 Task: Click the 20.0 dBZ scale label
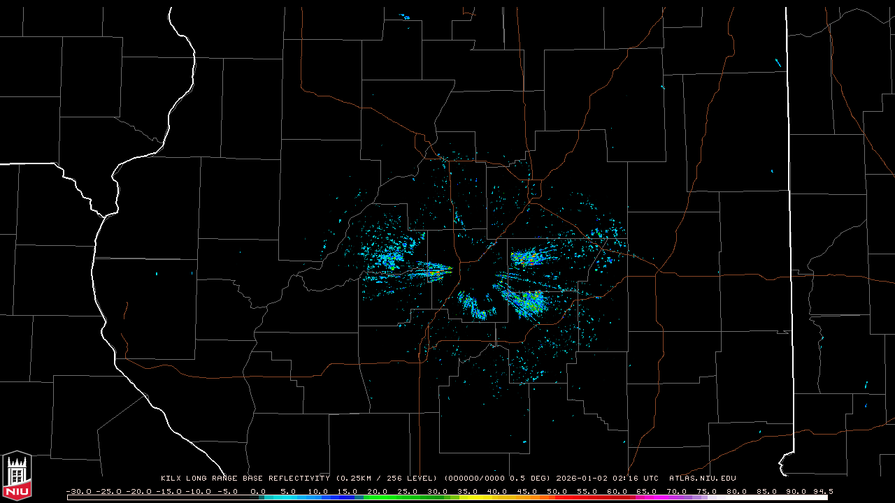pos(378,491)
